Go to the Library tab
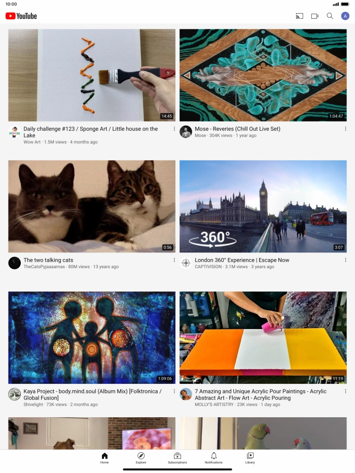The height and width of the screenshot is (473, 355). click(250, 458)
